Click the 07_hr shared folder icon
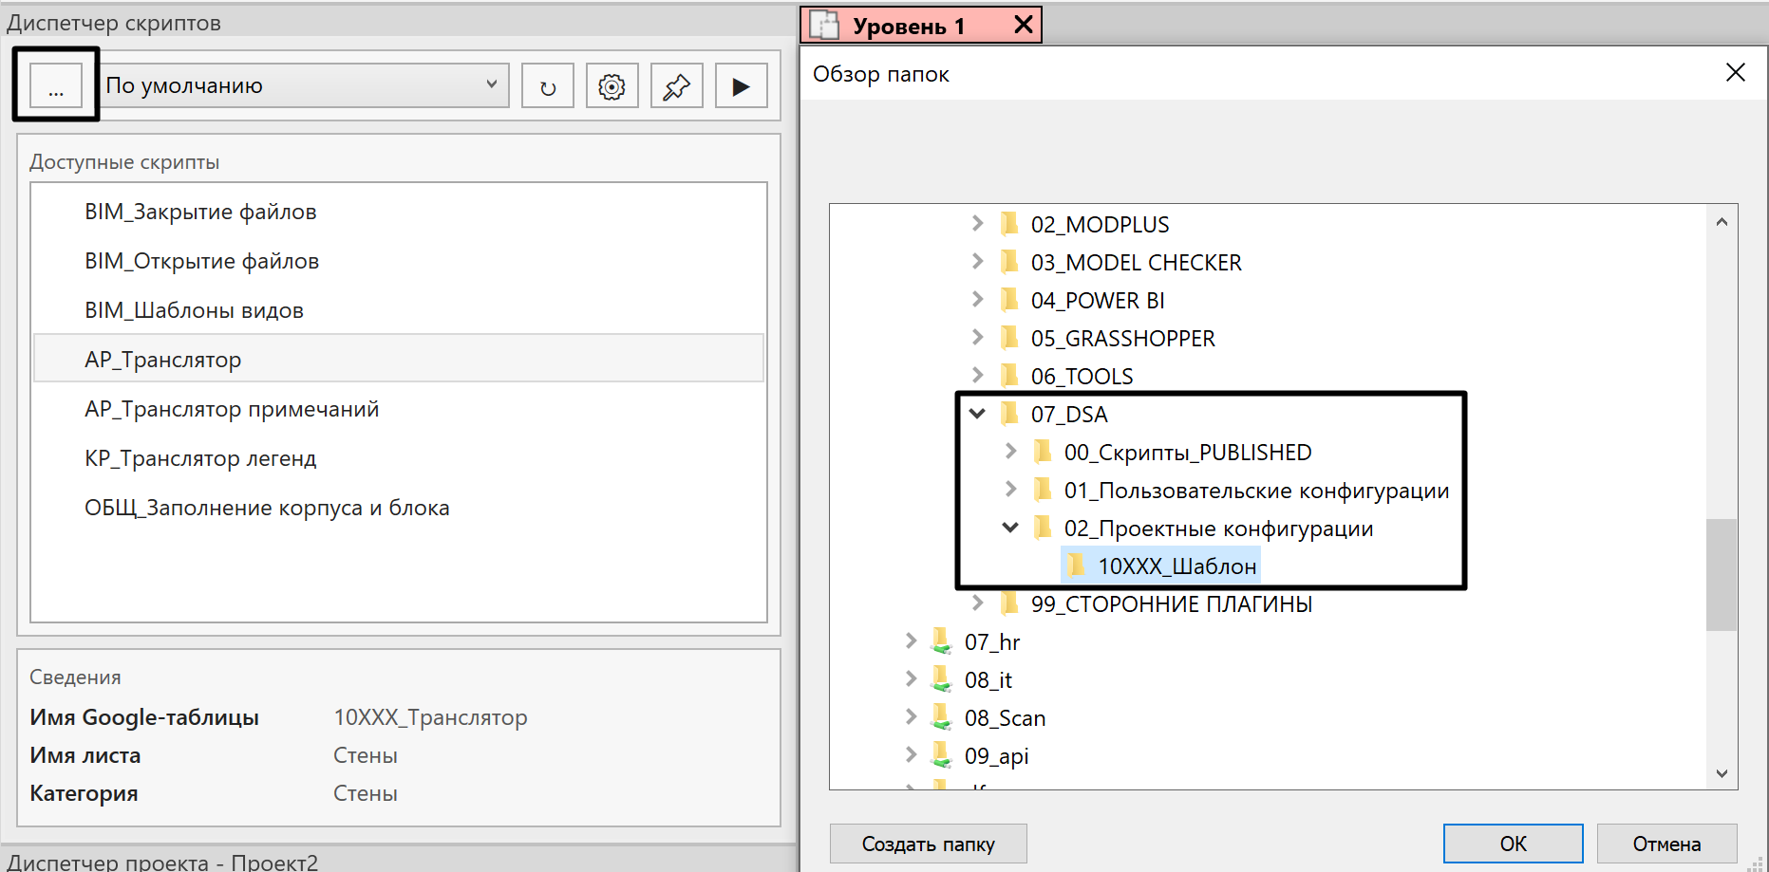 click(941, 641)
